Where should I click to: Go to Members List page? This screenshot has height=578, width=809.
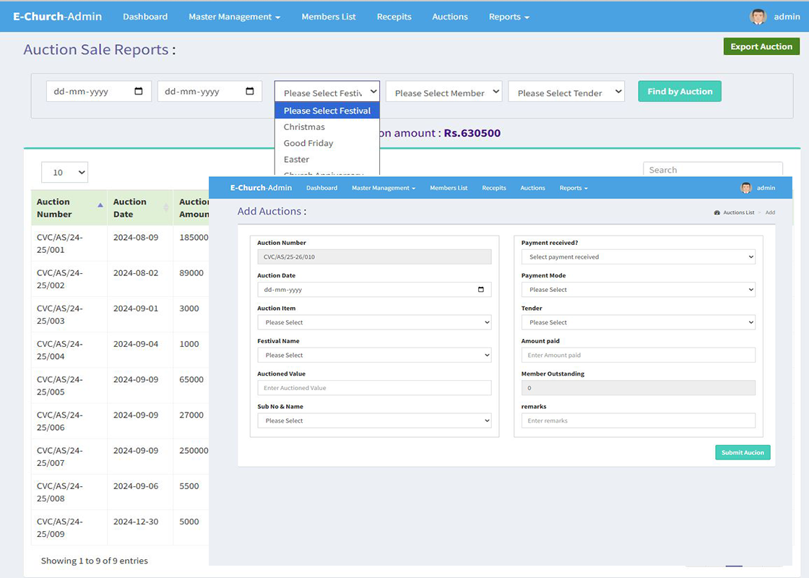click(x=329, y=17)
